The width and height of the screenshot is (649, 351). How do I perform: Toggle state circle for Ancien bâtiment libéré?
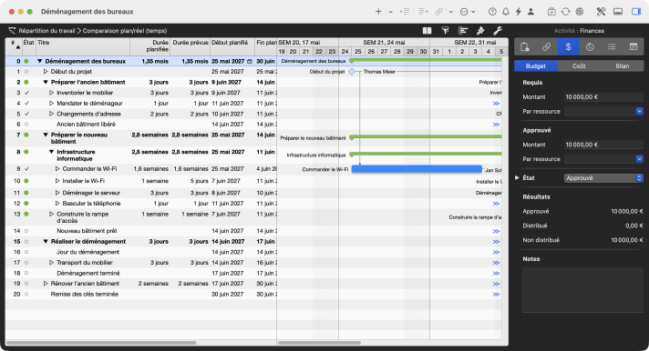(x=26, y=125)
